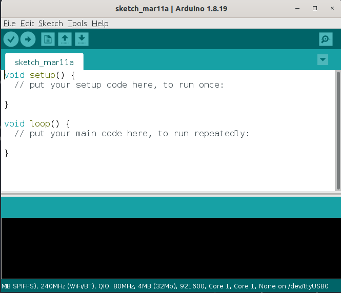Open the File menu
The width and height of the screenshot is (341, 293).
(10, 24)
